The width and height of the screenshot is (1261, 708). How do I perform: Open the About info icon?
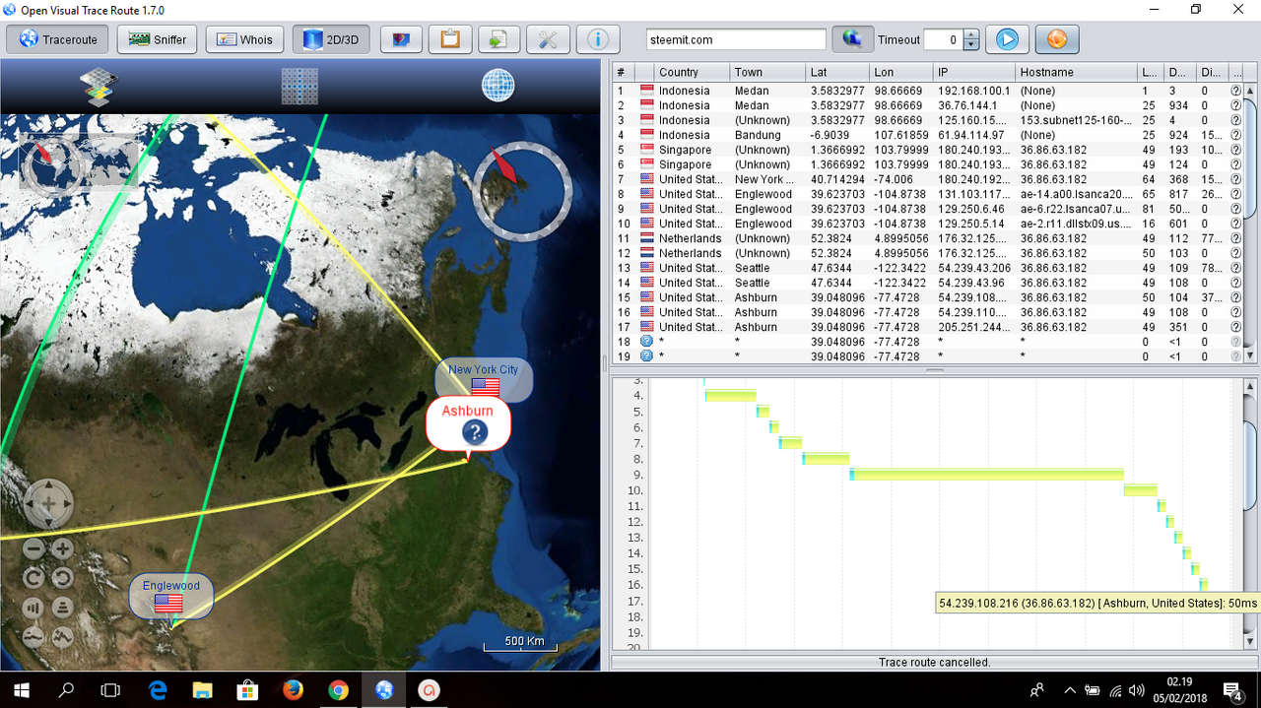coord(598,39)
